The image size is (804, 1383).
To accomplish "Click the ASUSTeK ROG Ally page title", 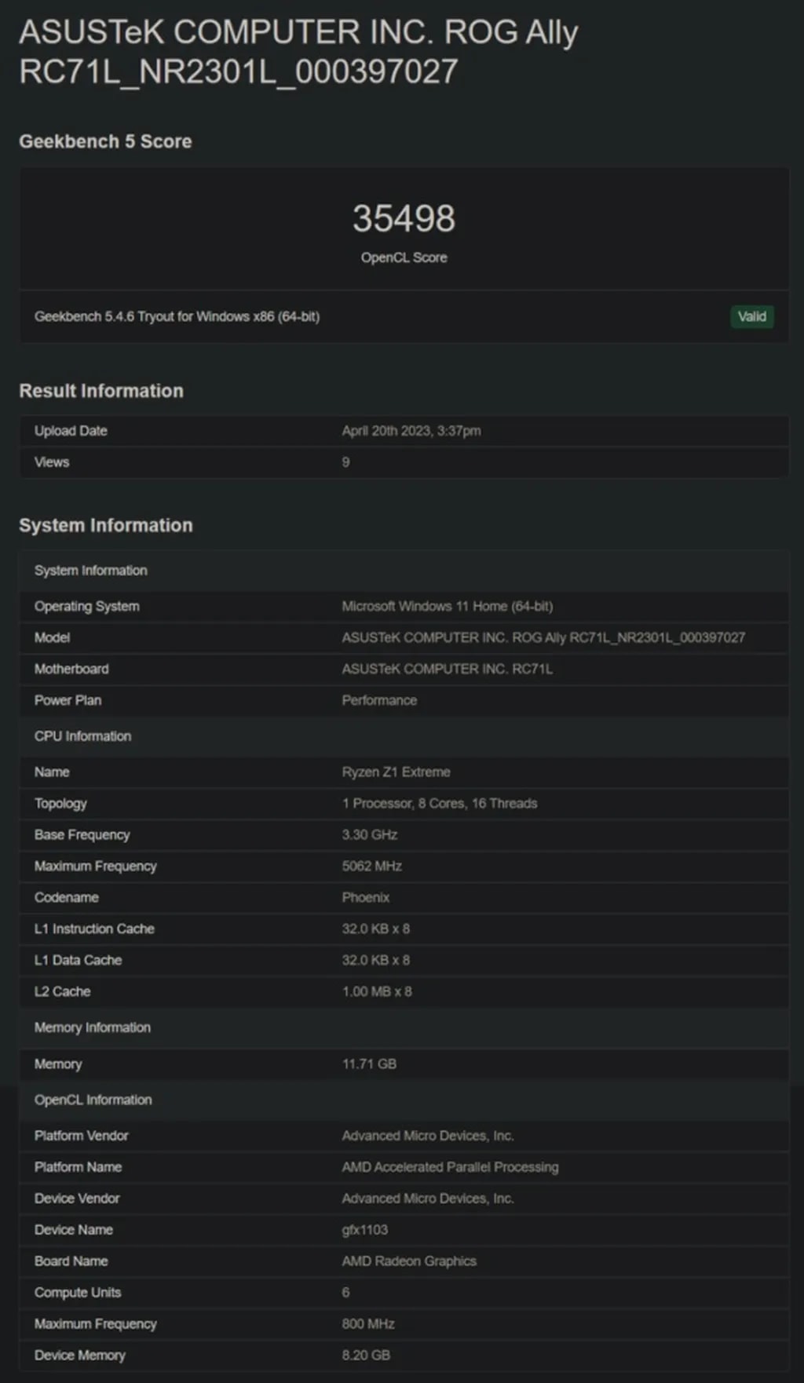I will coord(298,52).
